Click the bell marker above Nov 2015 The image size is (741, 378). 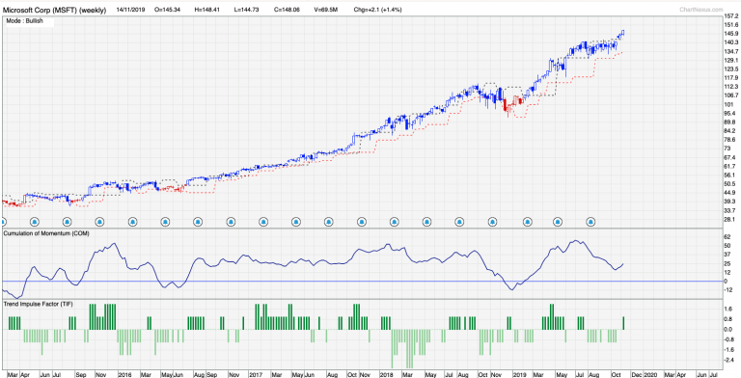pyautogui.click(x=99, y=221)
